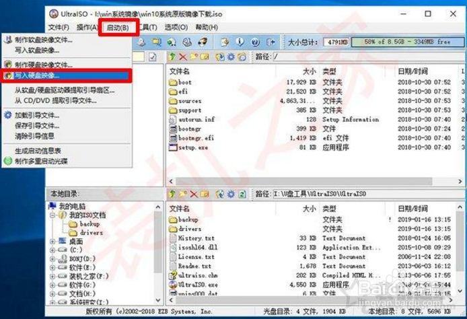Create new folder in the image pane toolbar
Screen dimensions: 467x319
[194, 57]
